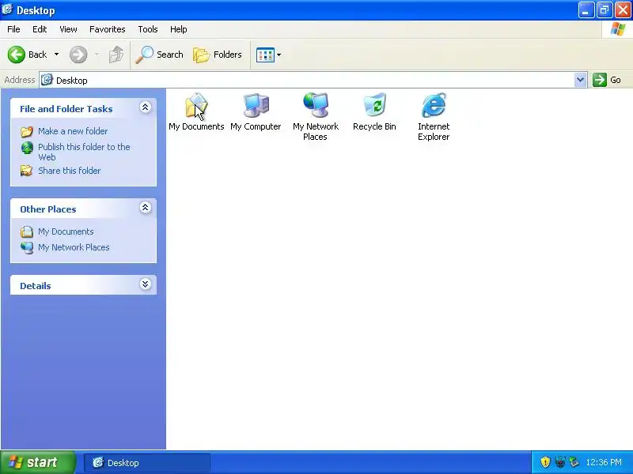Click the Desktop icon in Address bar
Viewport: 633px width, 474px height.
click(47, 80)
